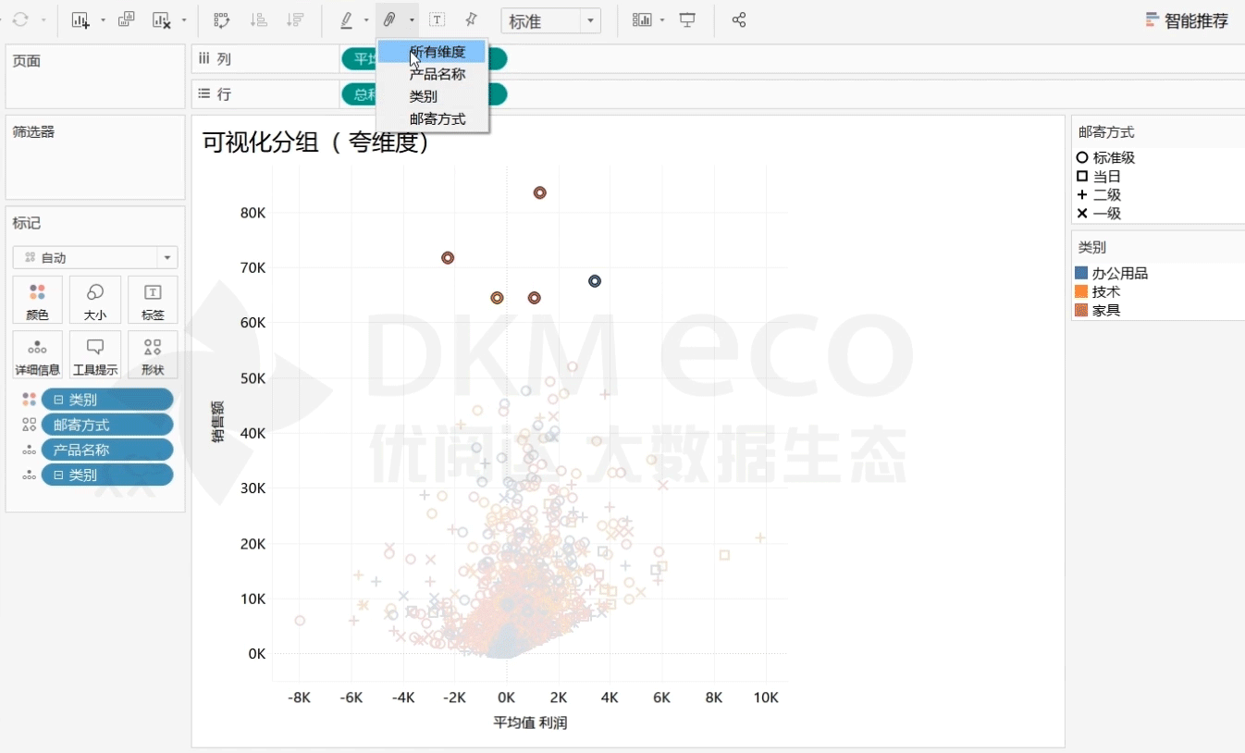The image size is (1245, 753).
Task: Open the 颜色 color mark card
Action: point(37,300)
